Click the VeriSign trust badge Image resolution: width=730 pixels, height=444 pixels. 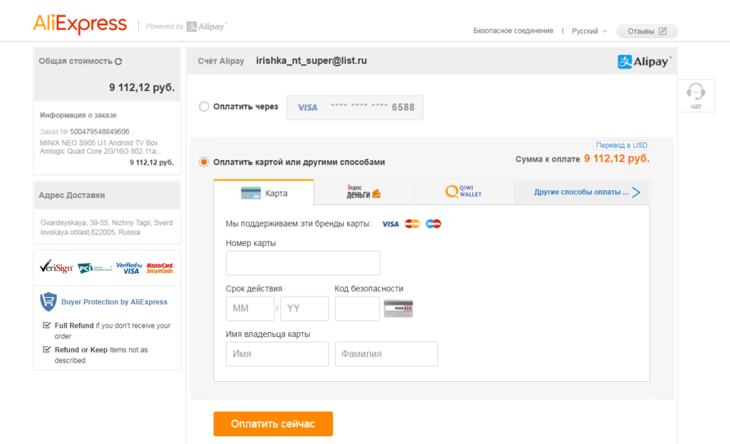click(56, 267)
